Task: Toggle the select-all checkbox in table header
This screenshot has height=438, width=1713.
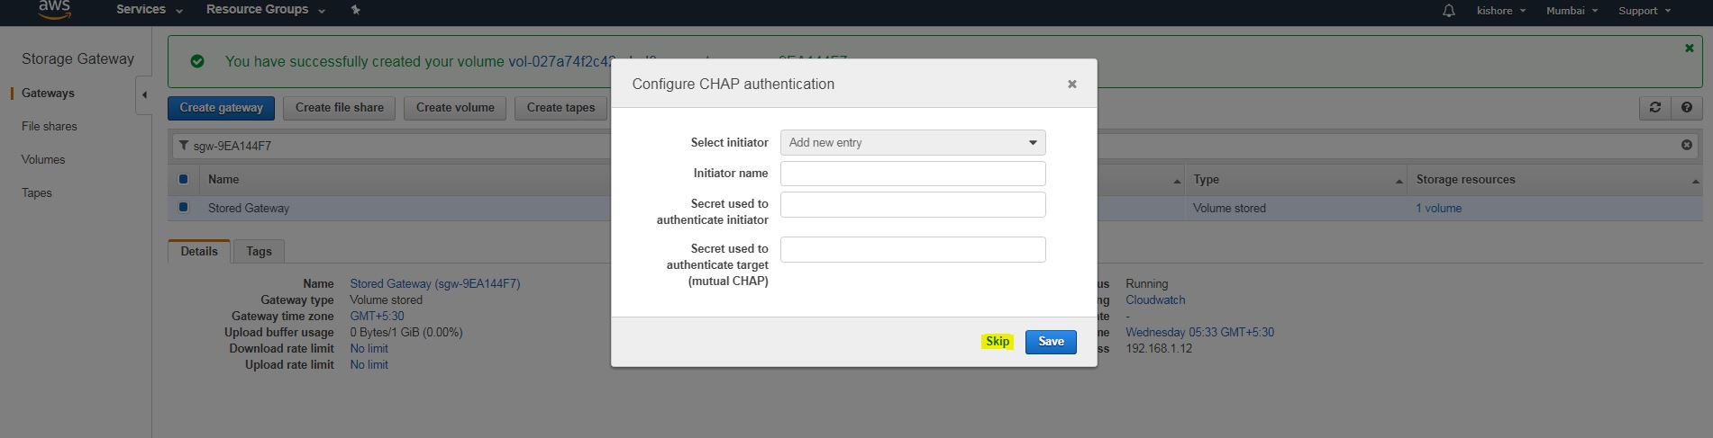Action: point(183,179)
